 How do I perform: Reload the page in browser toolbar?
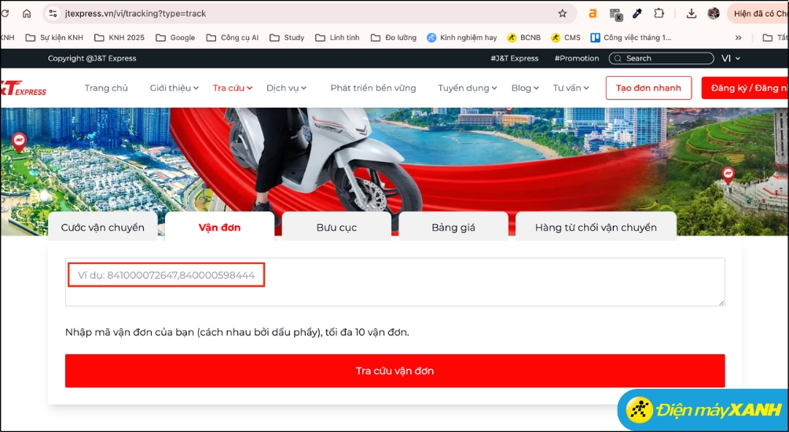[5, 13]
